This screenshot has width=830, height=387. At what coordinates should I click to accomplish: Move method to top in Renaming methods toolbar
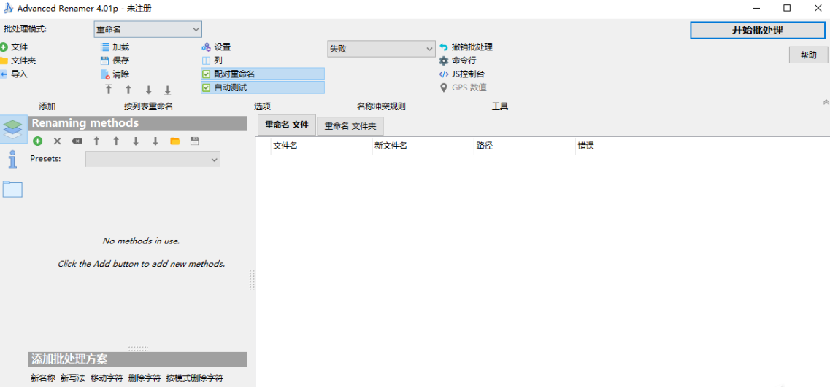click(96, 141)
